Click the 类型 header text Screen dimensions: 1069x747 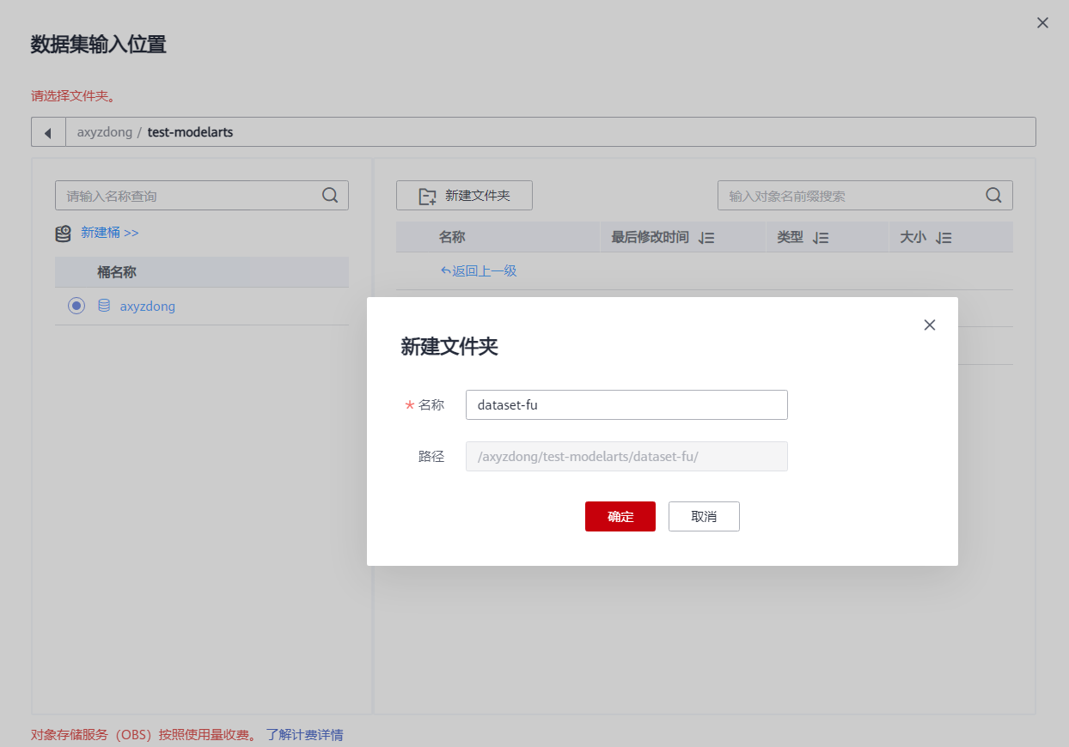790,237
